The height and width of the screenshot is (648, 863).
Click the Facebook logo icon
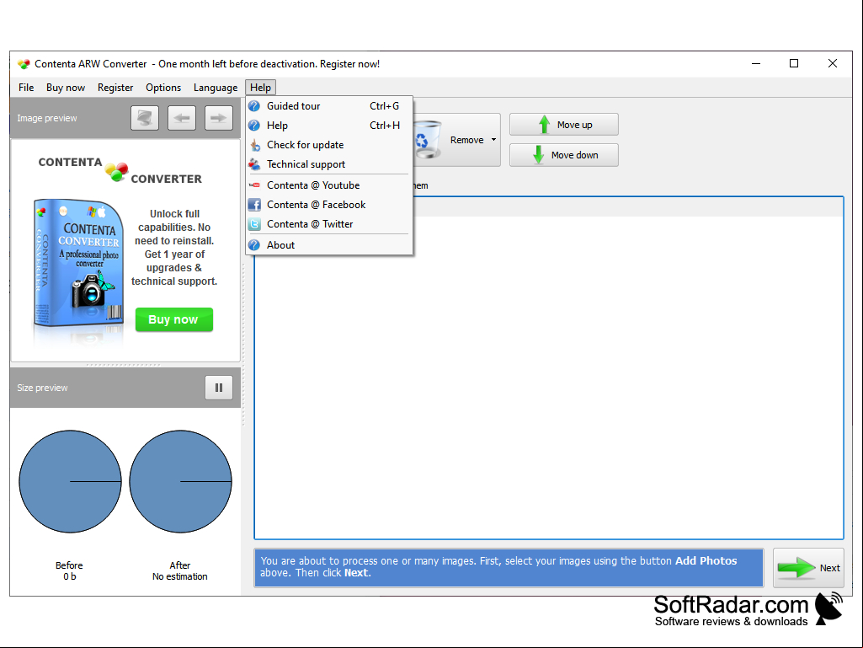254,205
